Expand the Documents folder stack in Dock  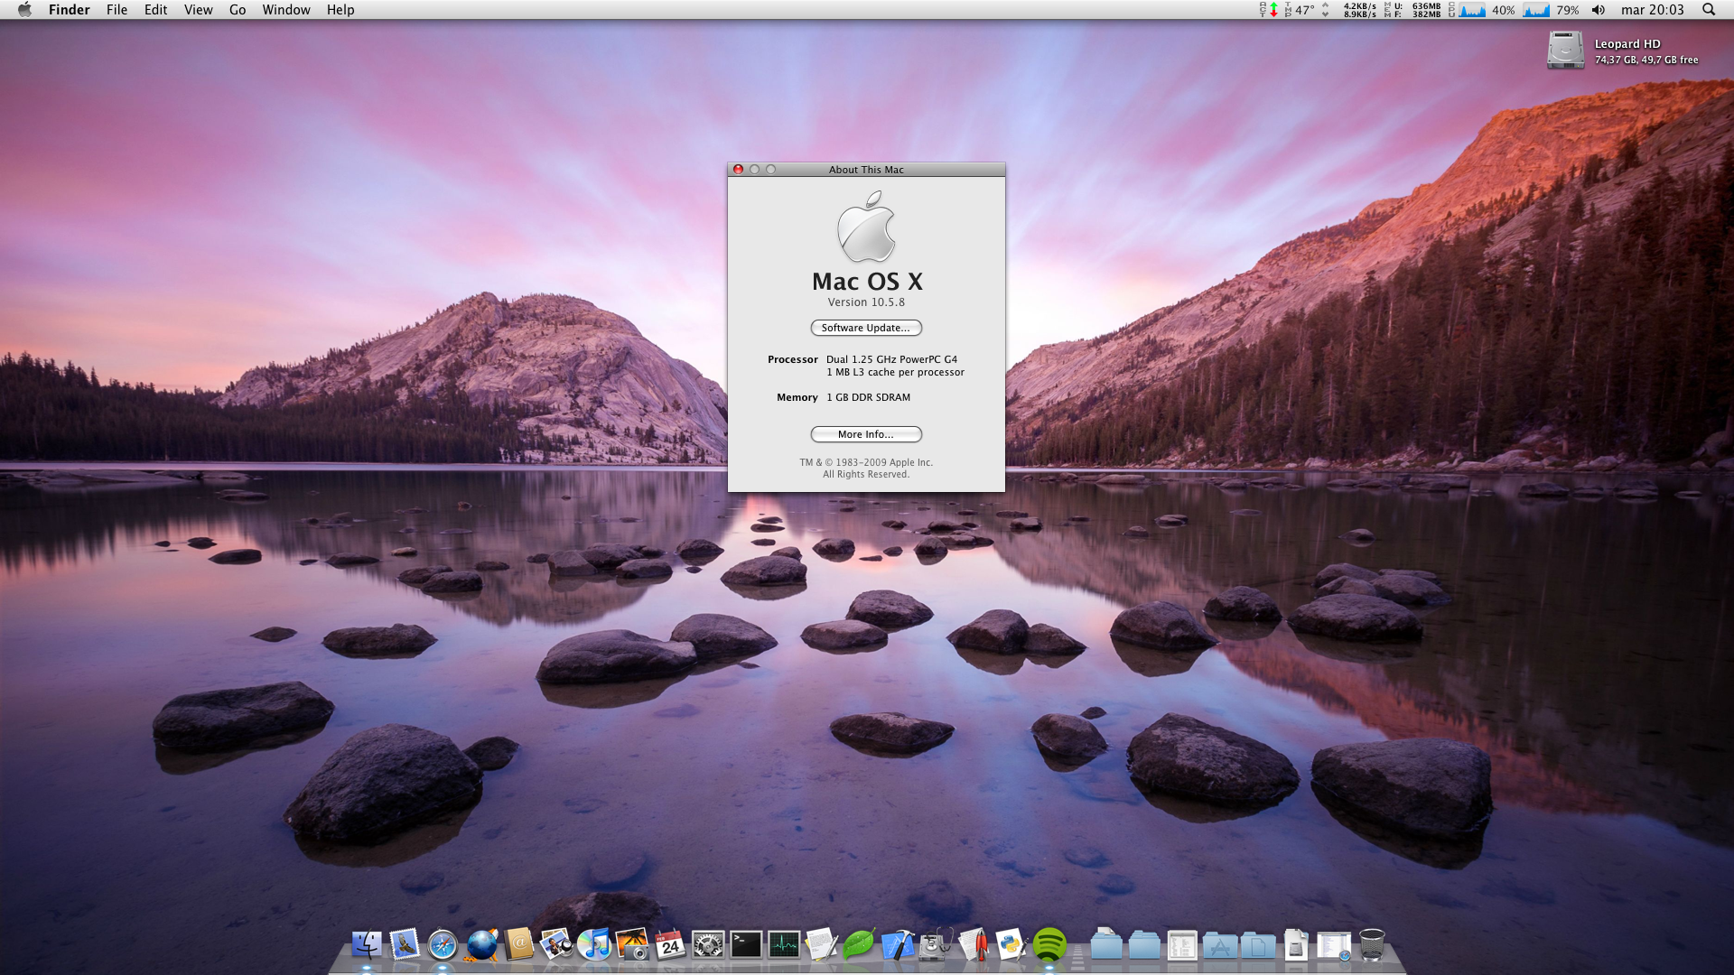pos(1257,946)
